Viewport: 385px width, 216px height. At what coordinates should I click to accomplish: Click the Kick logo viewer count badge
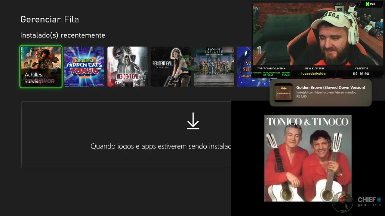click(x=370, y=4)
